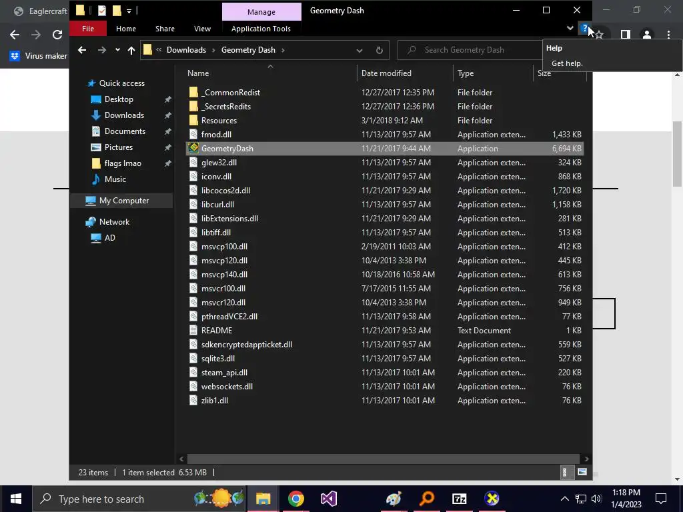
Task: Select the GeometryDash application icon
Action: point(193,149)
